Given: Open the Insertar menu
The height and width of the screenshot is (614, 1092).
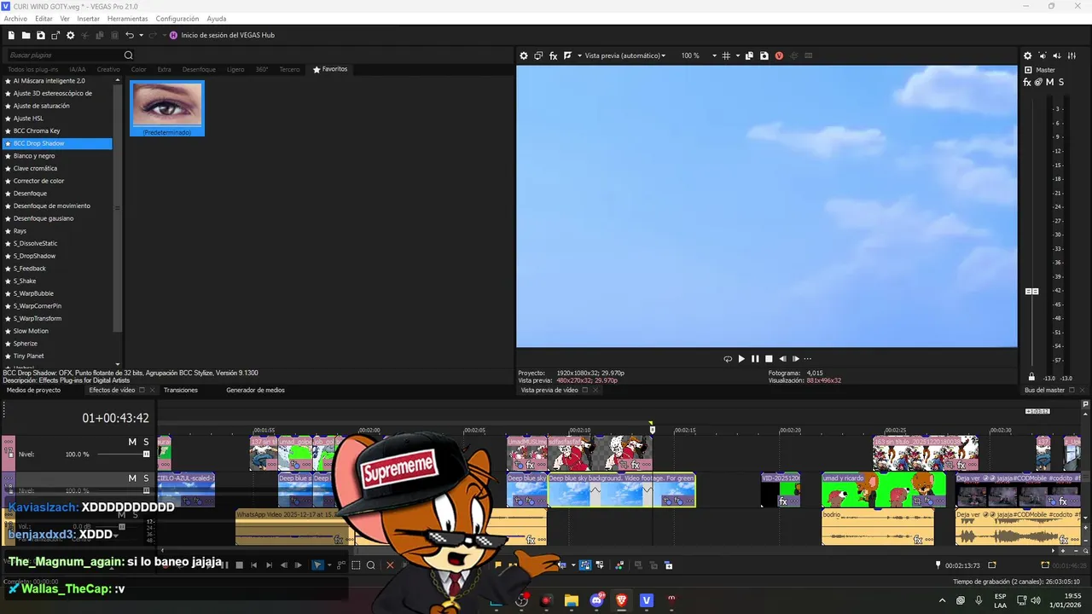Looking at the screenshot, I should tap(88, 19).
